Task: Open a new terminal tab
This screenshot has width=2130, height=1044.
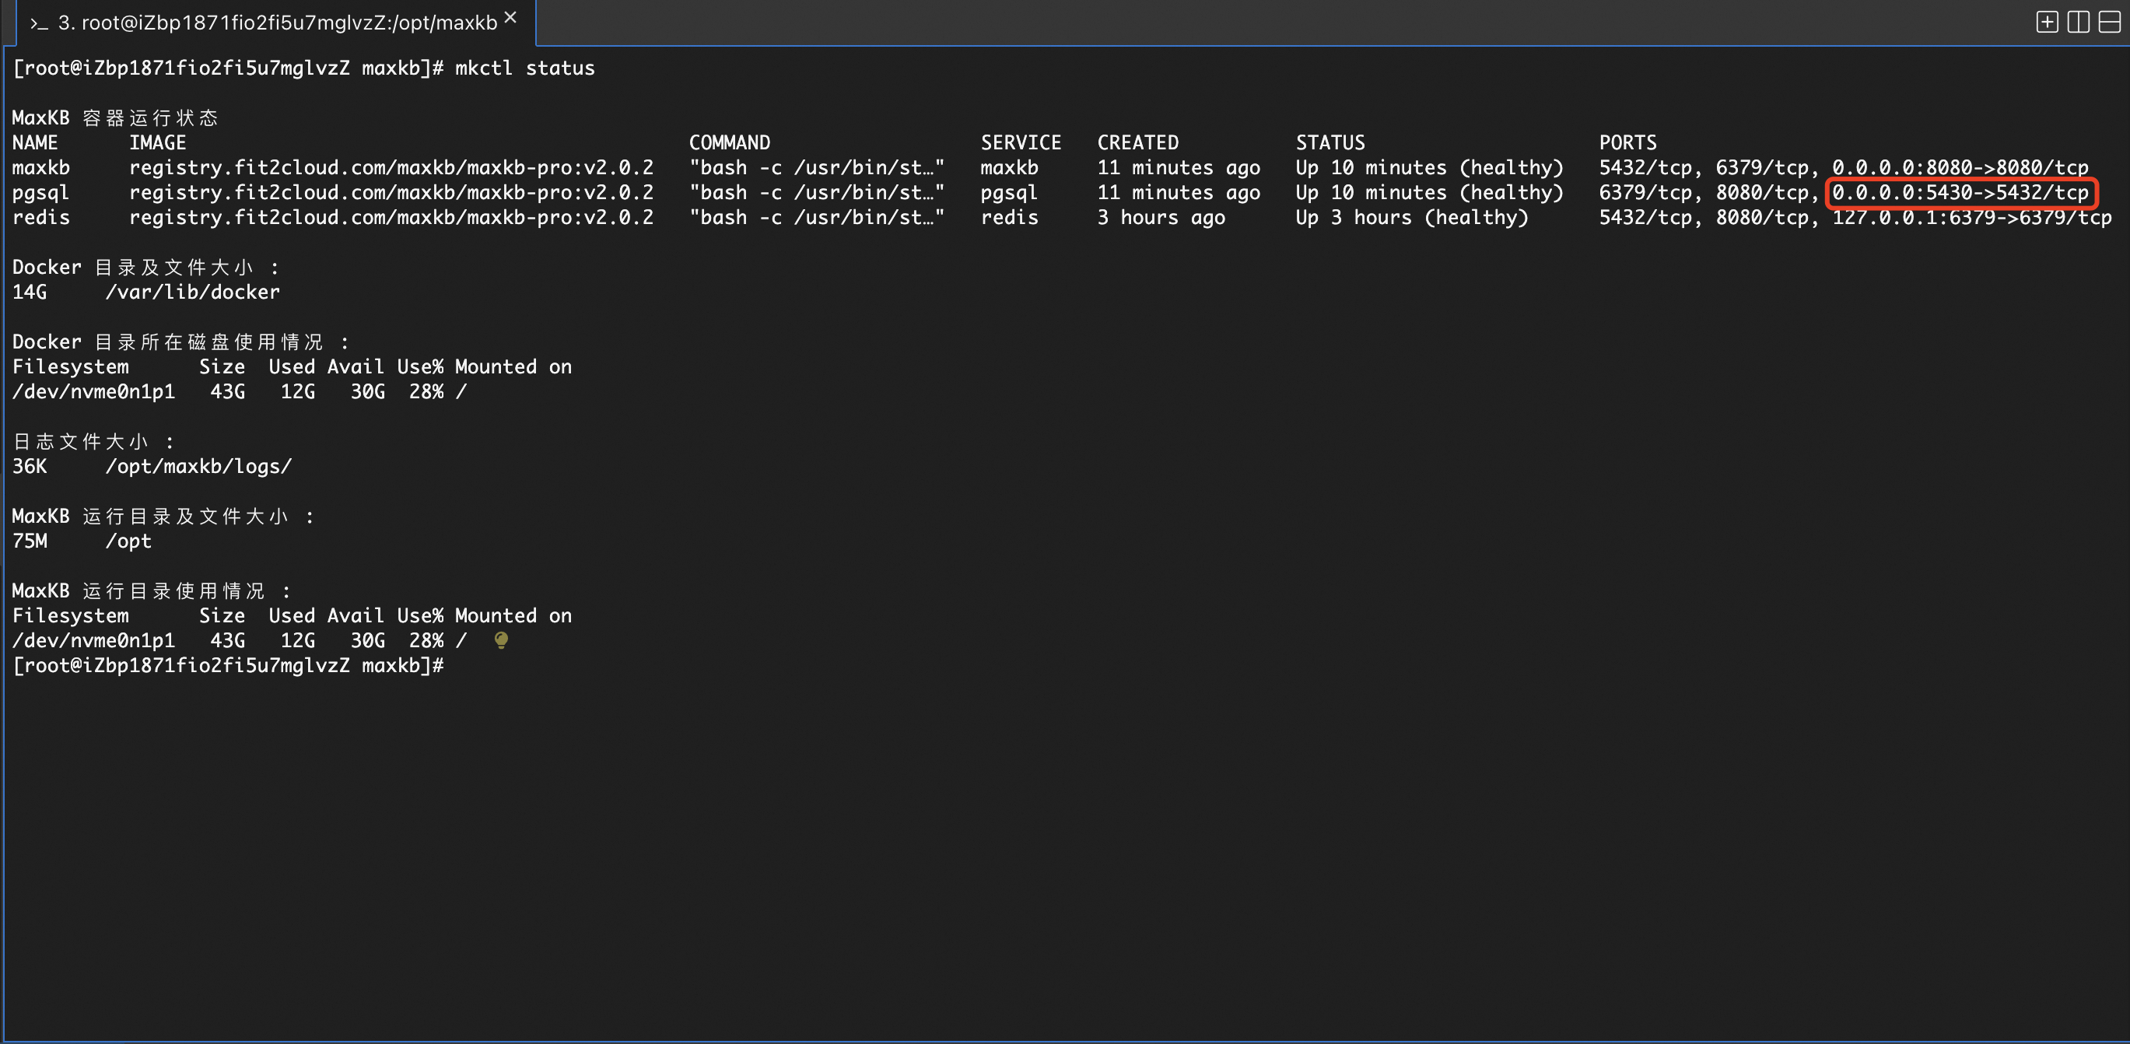Action: pos(2047,23)
